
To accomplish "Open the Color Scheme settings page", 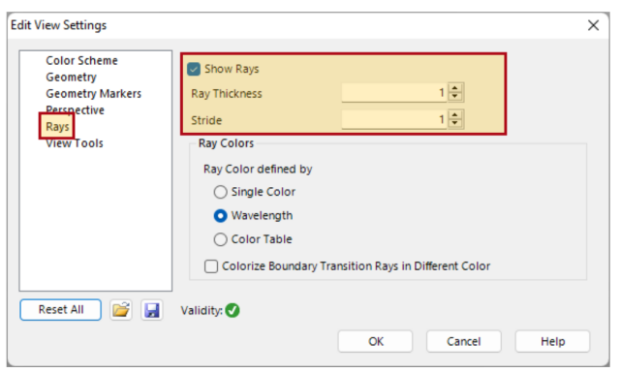I will point(81,60).
